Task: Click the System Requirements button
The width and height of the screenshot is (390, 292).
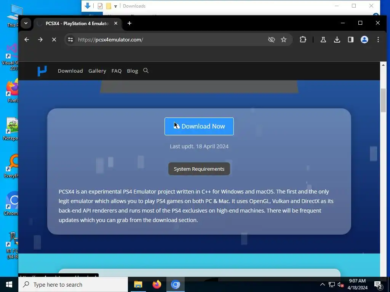Action: (199, 169)
